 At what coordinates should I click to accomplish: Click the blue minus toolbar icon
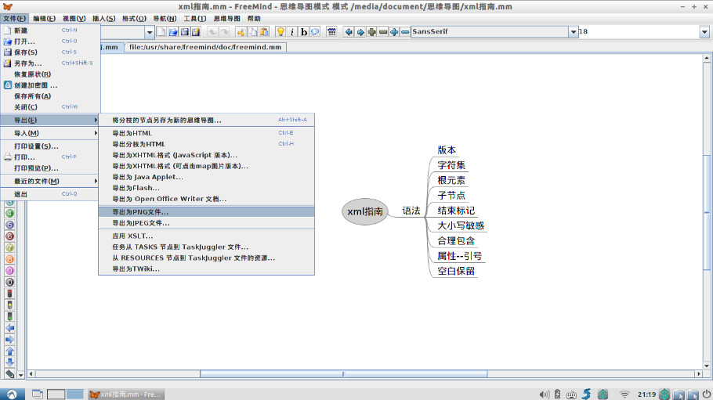(x=405, y=31)
